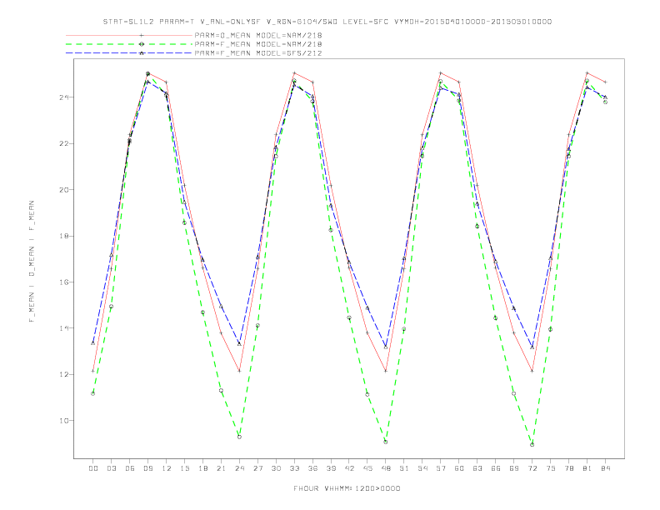Select legend entry PARM=F_MEAN MODEL=NAM/218
Viewport: 660px width, 510px height.
pos(258,44)
